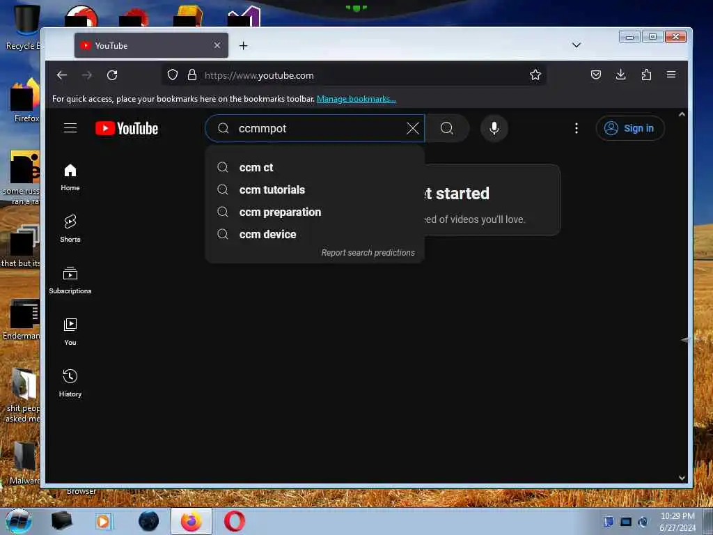Open YouTube settings three-dot menu
Viewport: 713px width, 535px height.
tap(576, 128)
